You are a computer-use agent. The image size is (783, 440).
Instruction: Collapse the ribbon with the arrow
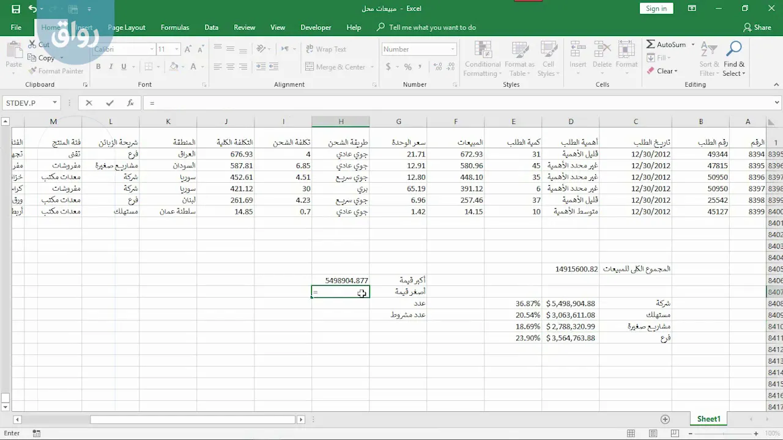point(776,85)
